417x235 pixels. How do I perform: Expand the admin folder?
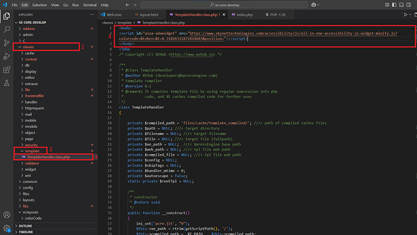coord(28,34)
